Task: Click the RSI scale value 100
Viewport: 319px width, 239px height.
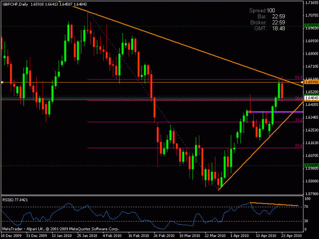Action: [308, 199]
